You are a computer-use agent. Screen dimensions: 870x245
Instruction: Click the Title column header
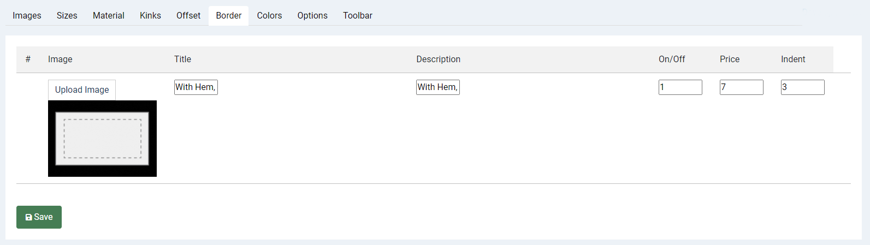[182, 59]
